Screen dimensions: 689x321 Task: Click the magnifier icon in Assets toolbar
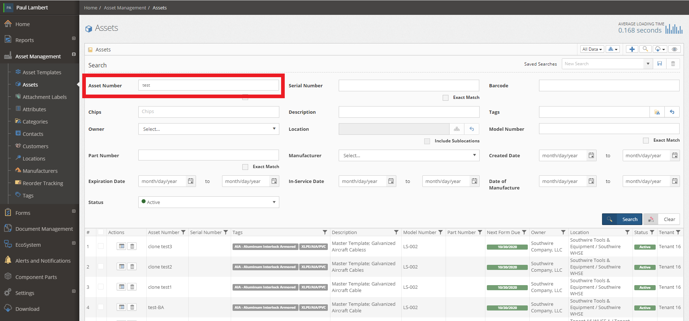point(645,49)
